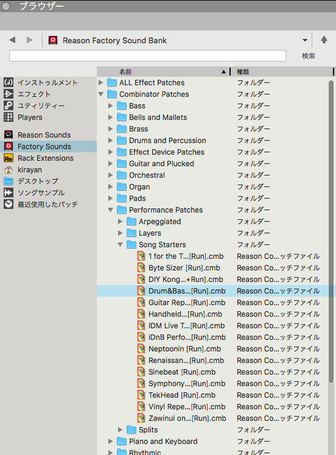Click the vertical scrollbar thumb in file list

coord(331,231)
